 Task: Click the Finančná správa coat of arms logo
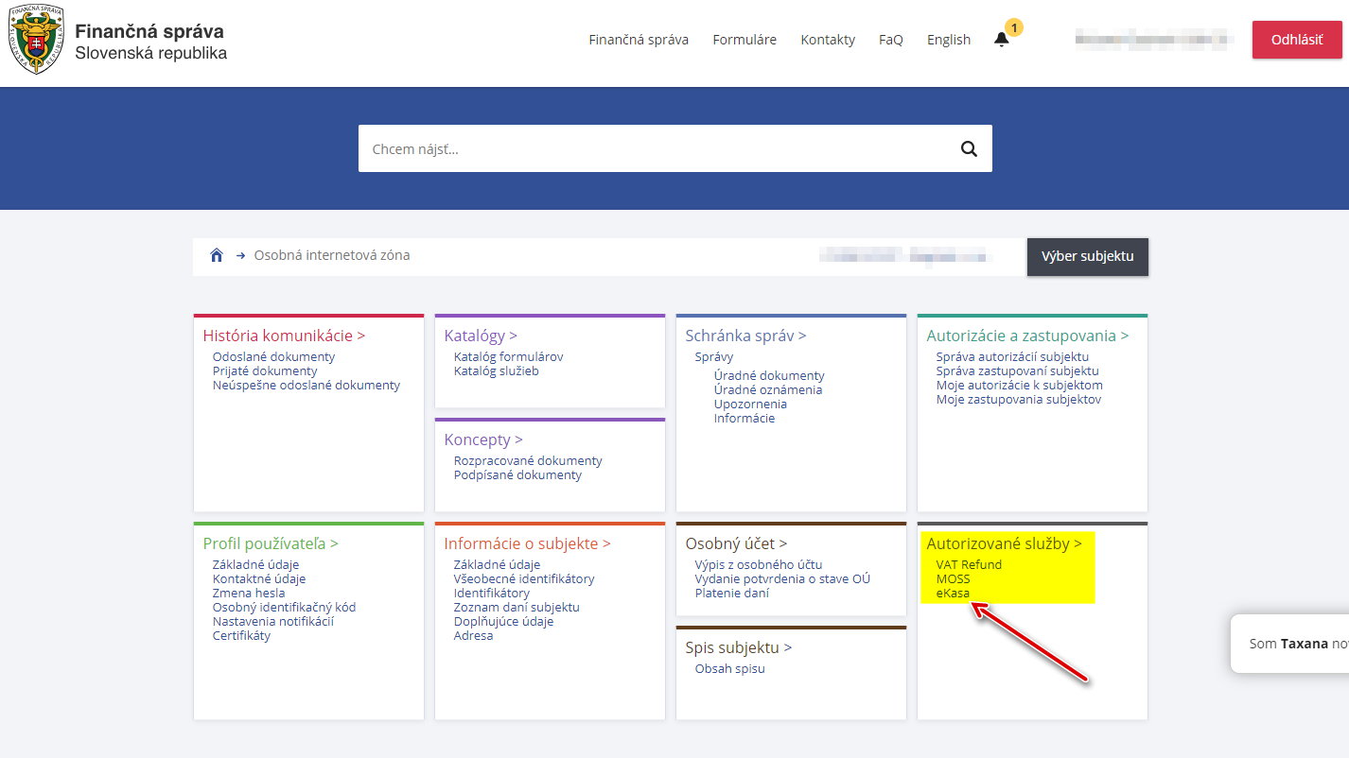36,41
